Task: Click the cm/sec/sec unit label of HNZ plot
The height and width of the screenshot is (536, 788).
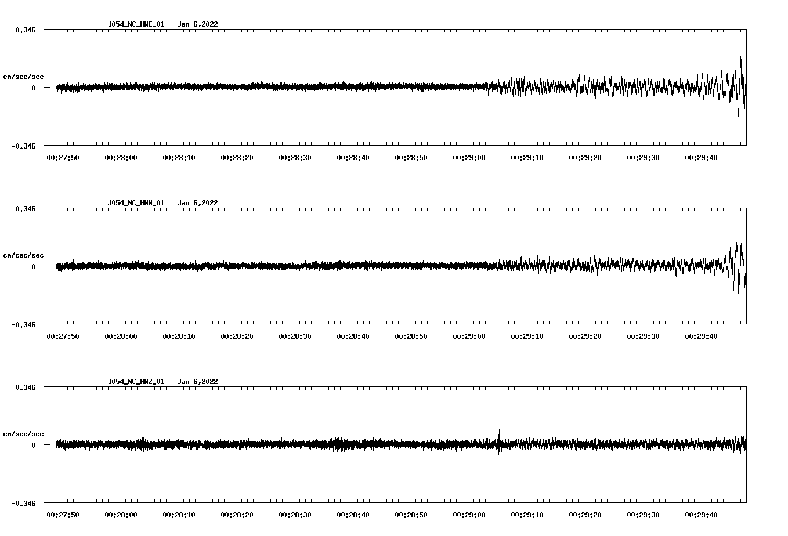Action: coord(23,434)
